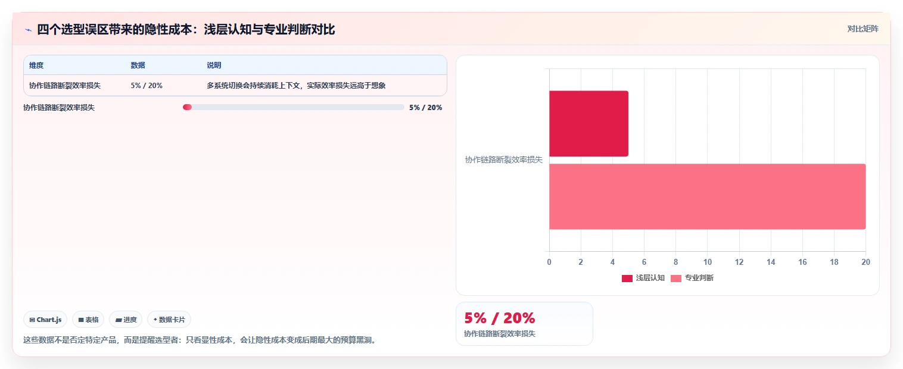Open the 5% / 20% data card

pyautogui.click(x=524, y=324)
